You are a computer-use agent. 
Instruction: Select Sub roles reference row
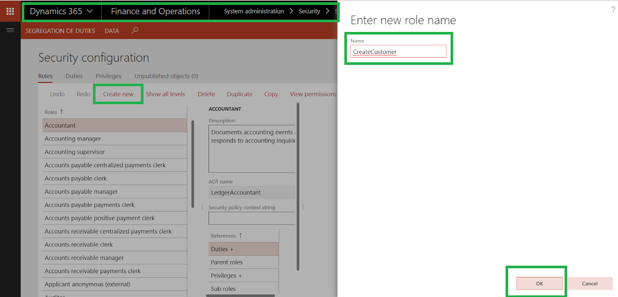(243, 289)
